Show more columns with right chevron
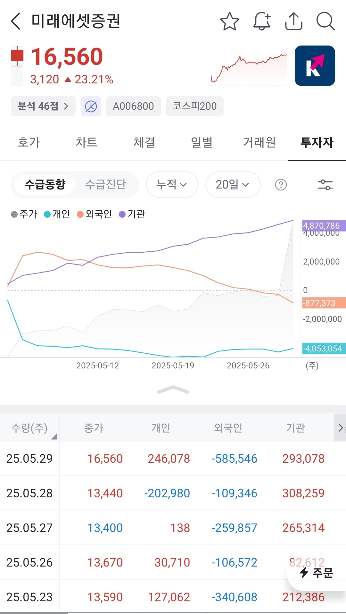Image resolution: width=346 pixels, height=614 pixels. [x=340, y=428]
